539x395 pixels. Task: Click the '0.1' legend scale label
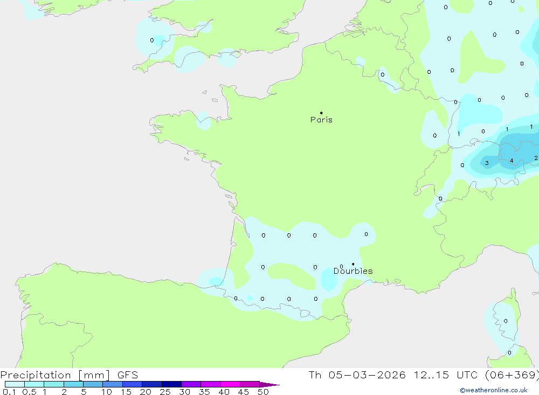click(x=9, y=392)
